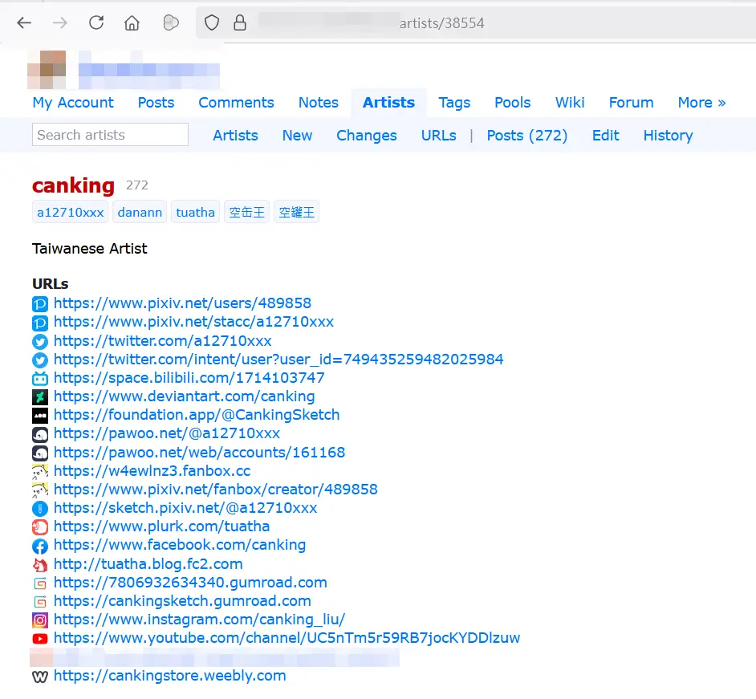Open the New artist link

coord(297,136)
